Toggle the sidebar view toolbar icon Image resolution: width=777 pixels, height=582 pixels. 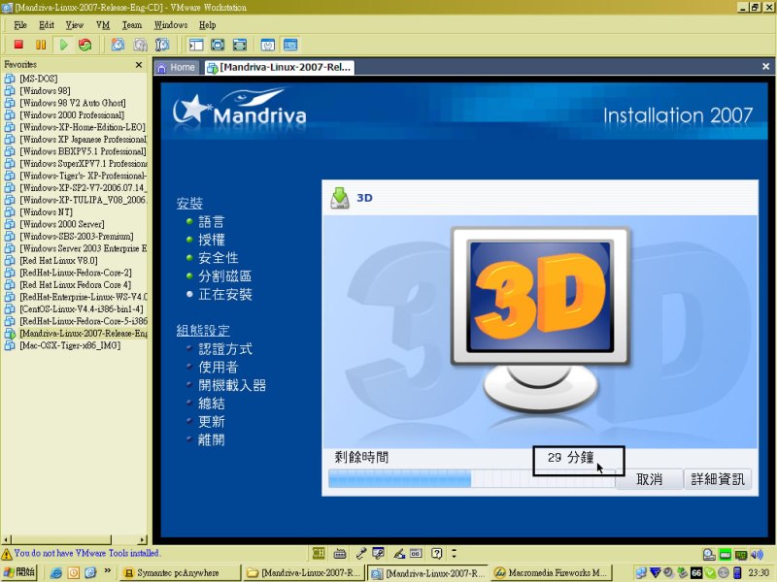[x=196, y=45]
